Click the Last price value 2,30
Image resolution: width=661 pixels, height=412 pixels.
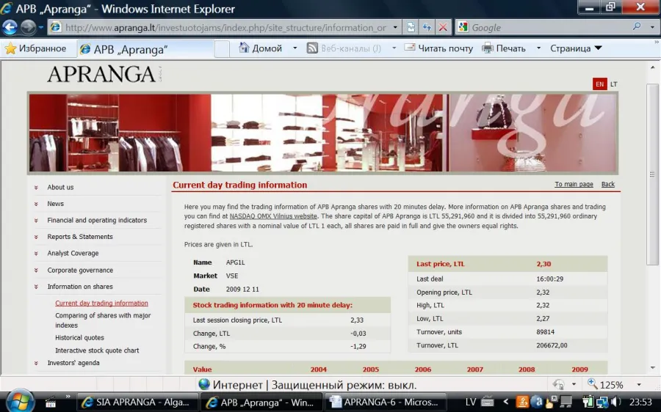(543, 264)
